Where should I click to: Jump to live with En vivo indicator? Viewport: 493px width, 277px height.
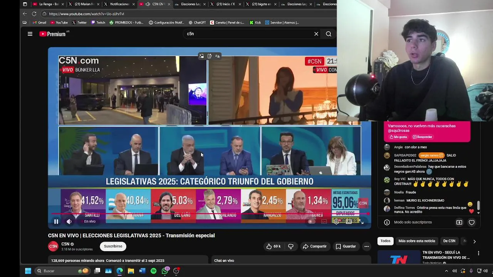(x=90, y=222)
